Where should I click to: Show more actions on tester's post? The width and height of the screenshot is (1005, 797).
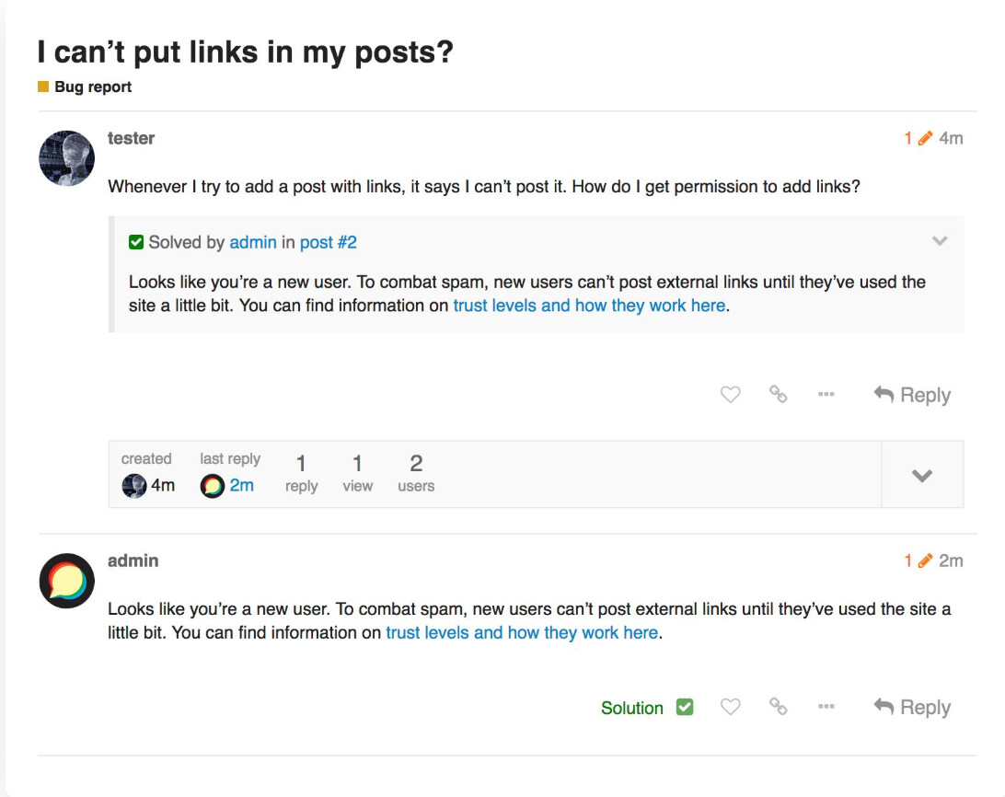pyautogui.click(x=826, y=395)
